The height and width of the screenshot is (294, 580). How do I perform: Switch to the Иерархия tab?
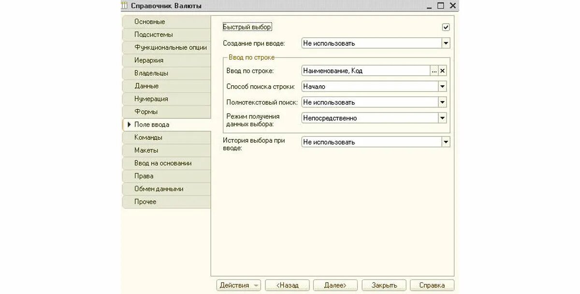tap(167, 60)
